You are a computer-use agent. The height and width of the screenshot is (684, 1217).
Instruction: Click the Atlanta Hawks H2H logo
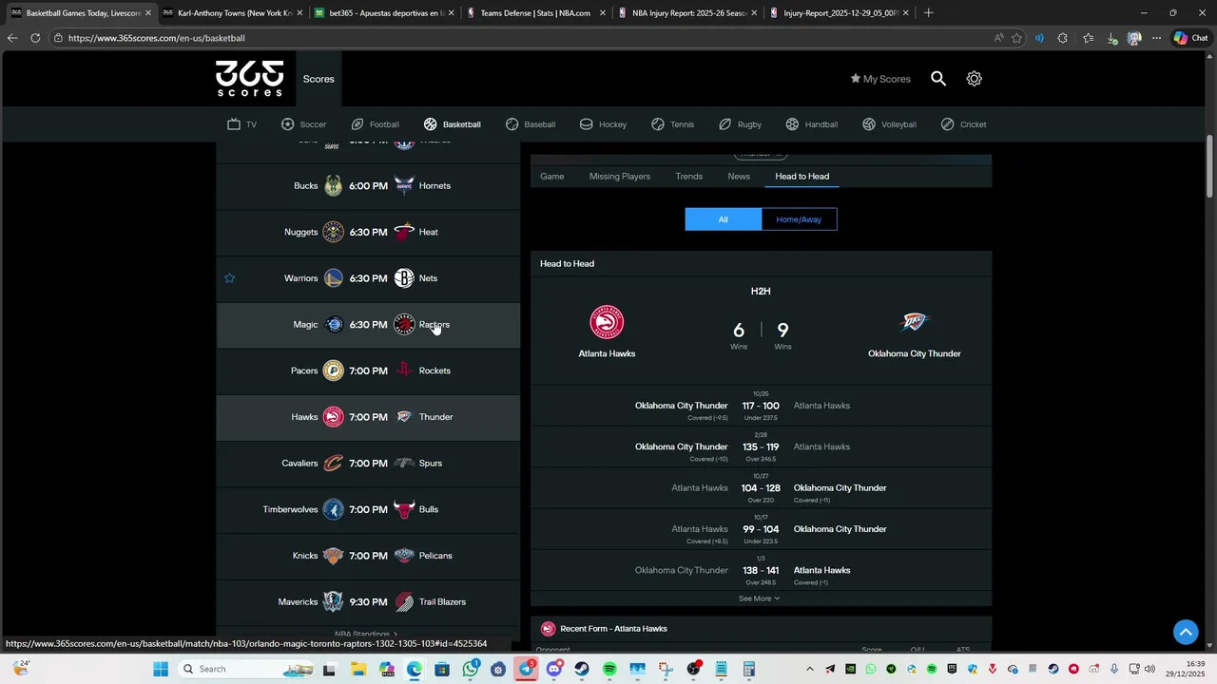pyautogui.click(x=607, y=323)
